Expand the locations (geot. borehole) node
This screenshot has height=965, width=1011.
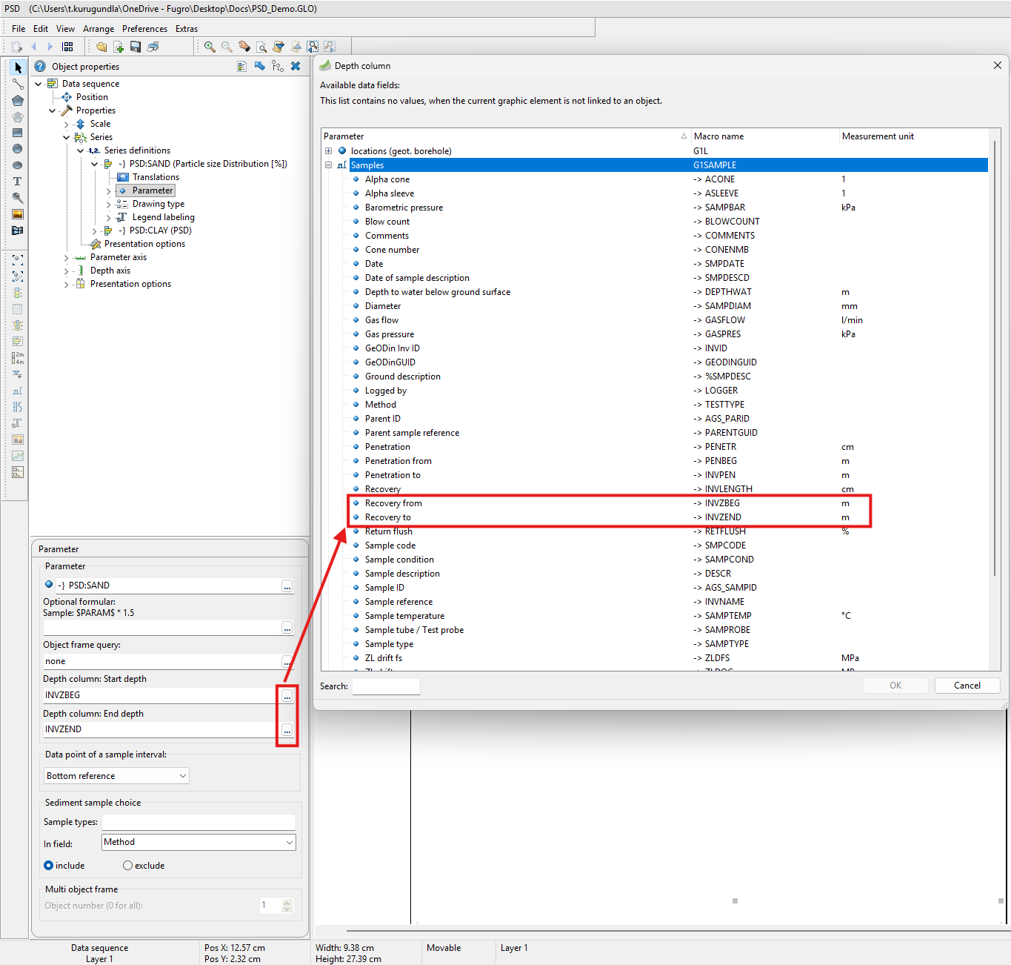[329, 151]
